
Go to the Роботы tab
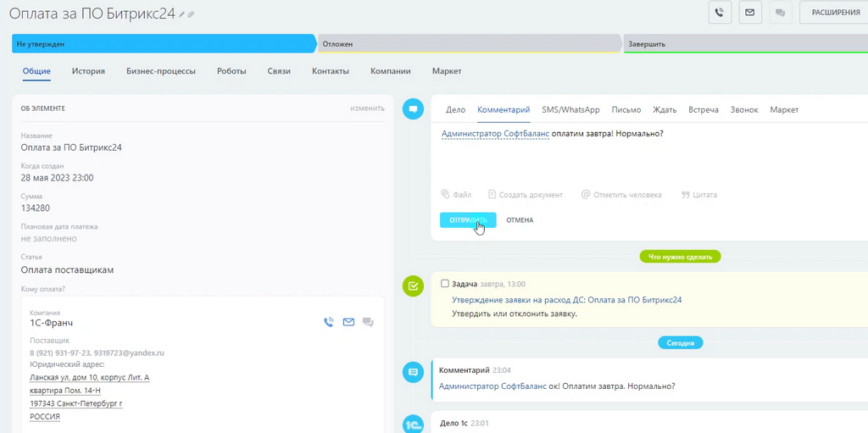point(231,71)
